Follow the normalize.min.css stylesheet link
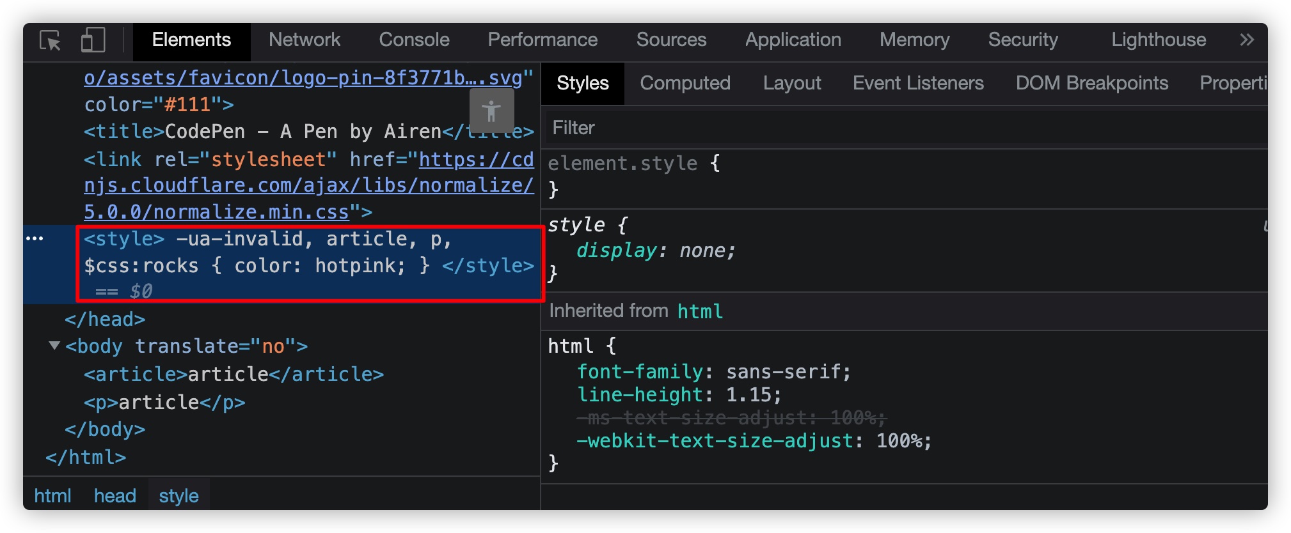1291x533 pixels. [309, 185]
